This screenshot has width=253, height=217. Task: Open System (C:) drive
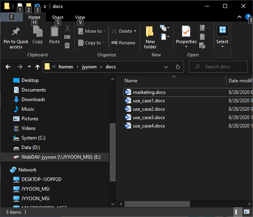pos(33,138)
